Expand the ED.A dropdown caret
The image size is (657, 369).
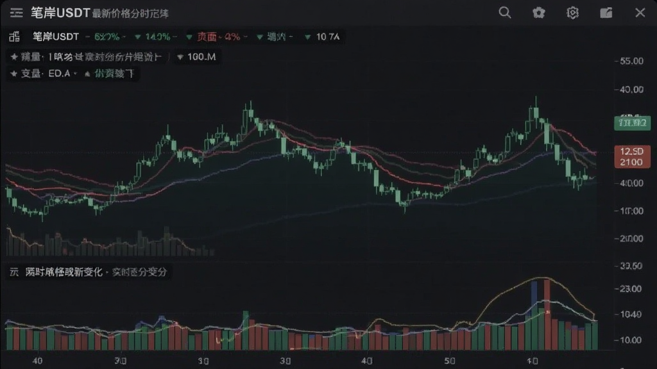click(76, 74)
